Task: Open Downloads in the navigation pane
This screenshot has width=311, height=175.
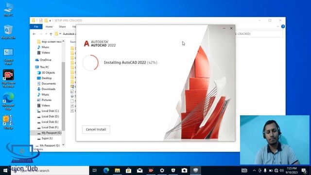Action: click(46, 89)
